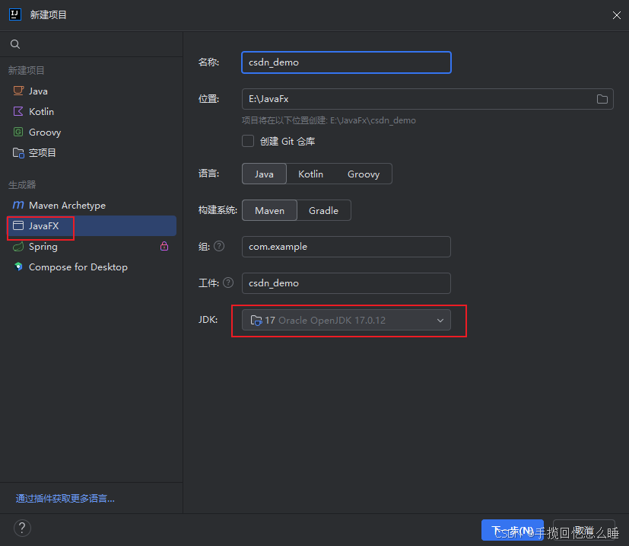This screenshot has width=629, height=546.
Task: Enable the 创建 Git 仓库 checkbox
Action: [x=247, y=141]
